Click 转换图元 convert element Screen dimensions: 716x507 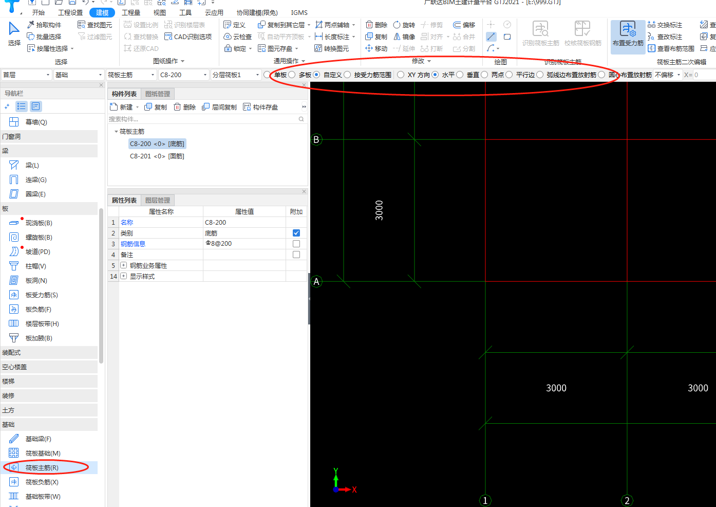click(x=331, y=48)
